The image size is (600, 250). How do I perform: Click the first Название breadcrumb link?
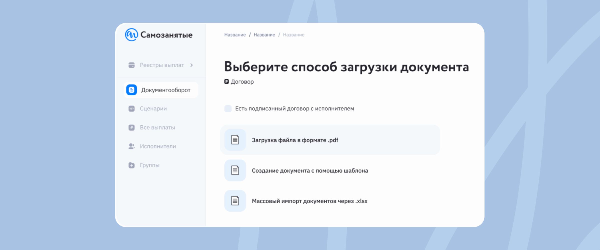235,35
